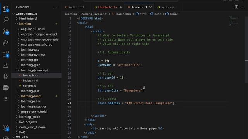Click line number 15 in gutter
Viewport: 248px width, 139px height.
(x=69, y=78)
